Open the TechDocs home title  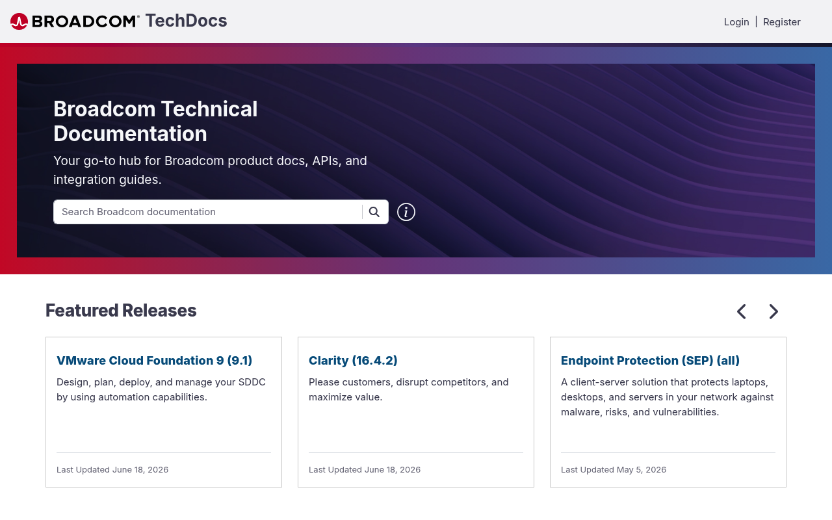click(x=186, y=21)
